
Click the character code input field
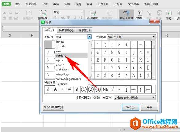96,98
